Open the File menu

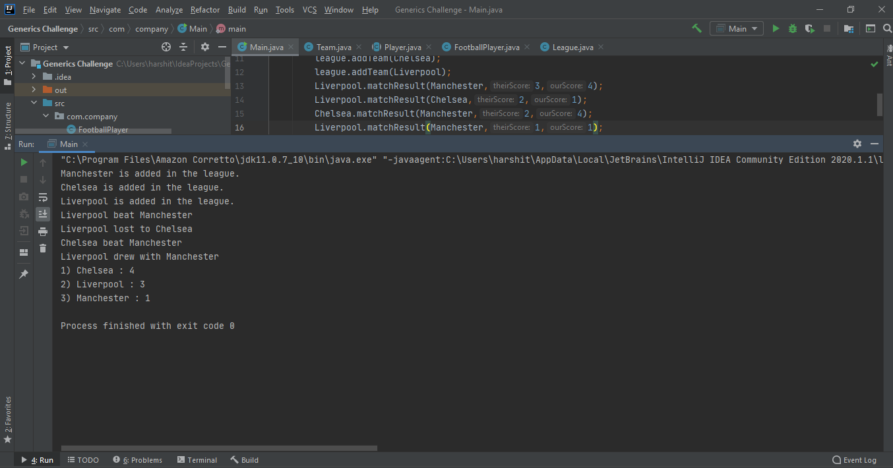pos(29,10)
